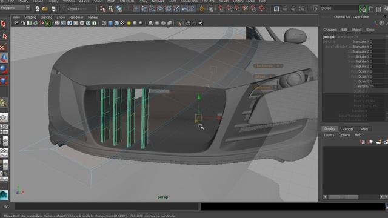Viewport: 388px width, 218px height.
Task: Click the grid icon near top-right status line
Action: [x=378, y=9]
